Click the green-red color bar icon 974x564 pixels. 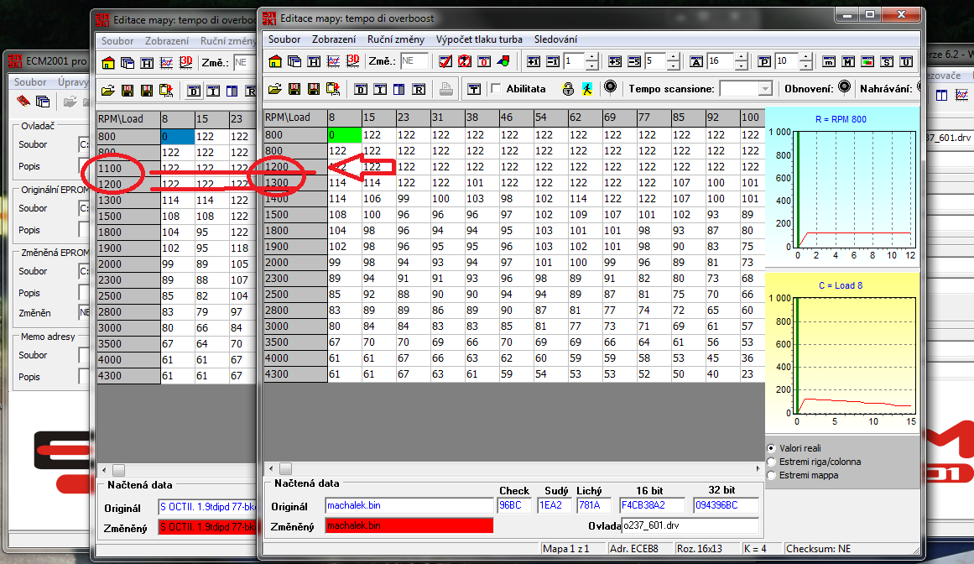867,61
